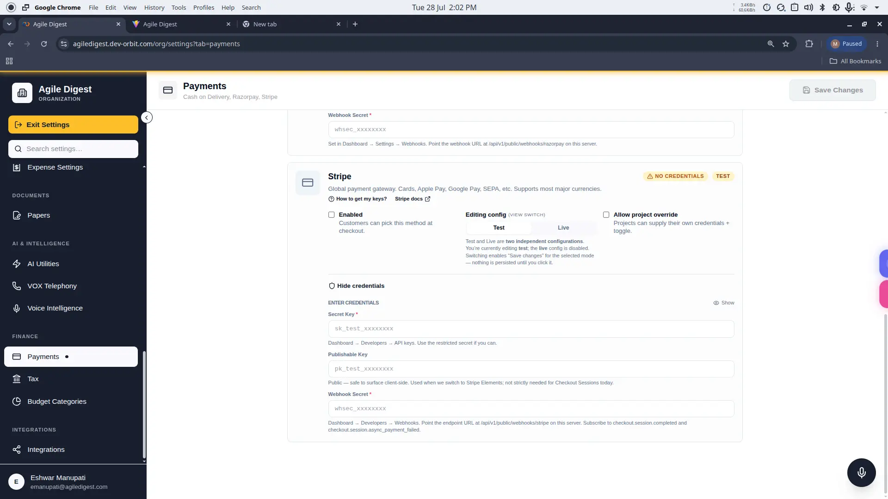Click the Bluetooth icon in system tray
The width and height of the screenshot is (888, 499).
tap(822, 7)
